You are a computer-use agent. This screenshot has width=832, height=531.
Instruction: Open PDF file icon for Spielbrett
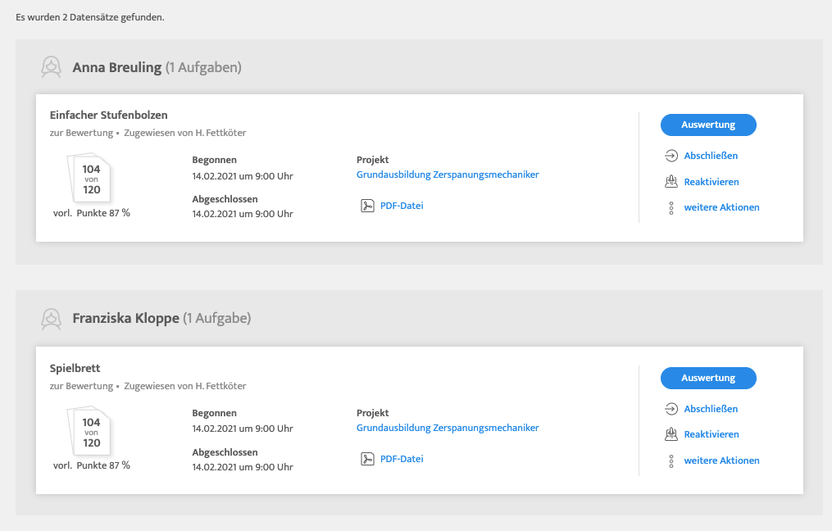(368, 459)
